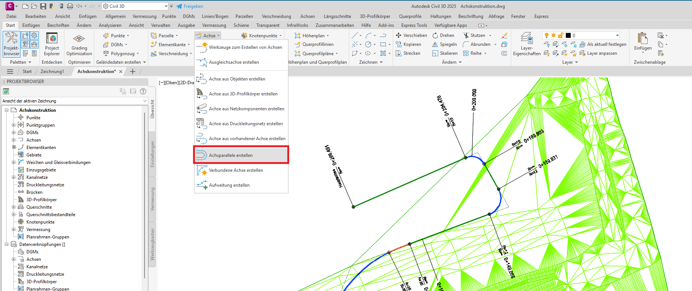The image size is (692, 291).
Task: Open help in the Projektbrowser header
Action: point(143,91)
